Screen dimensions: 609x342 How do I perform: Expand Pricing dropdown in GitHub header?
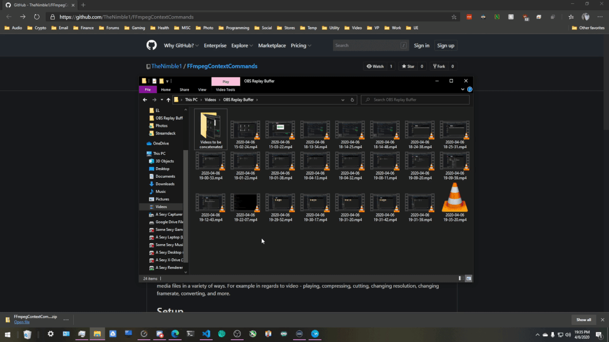[x=301, y=46]
